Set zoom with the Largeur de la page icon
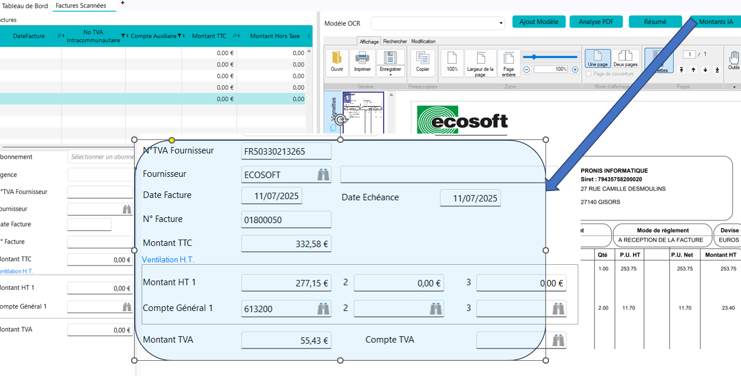The image size is (741, 376). coord(480,59)
